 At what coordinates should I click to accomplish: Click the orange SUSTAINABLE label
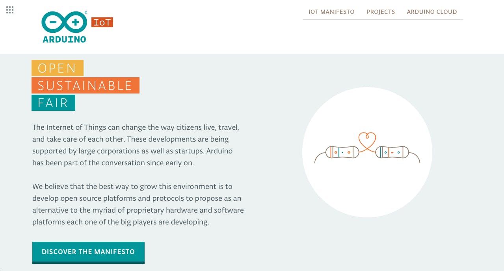click(85, 86)
